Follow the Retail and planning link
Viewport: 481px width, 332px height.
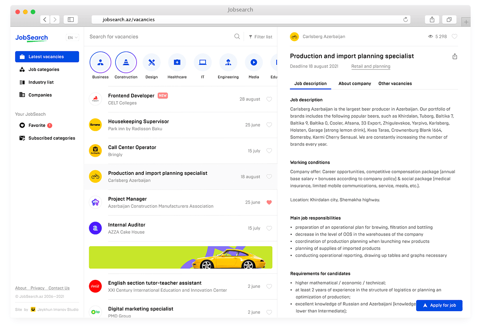(371, 66)
